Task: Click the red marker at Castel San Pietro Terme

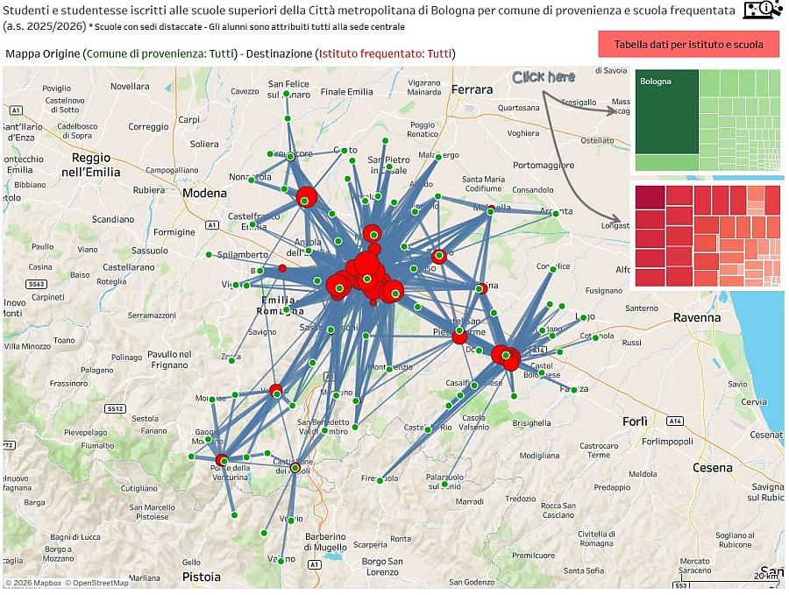Action: pos(458,336)
